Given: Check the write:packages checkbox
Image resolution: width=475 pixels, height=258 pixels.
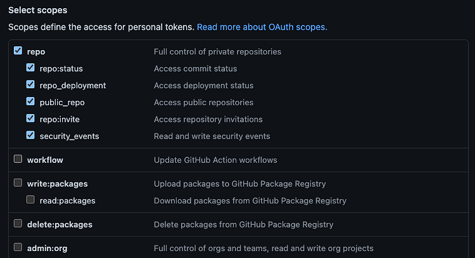Looking at the screenshot, I should tap(18, 183).
